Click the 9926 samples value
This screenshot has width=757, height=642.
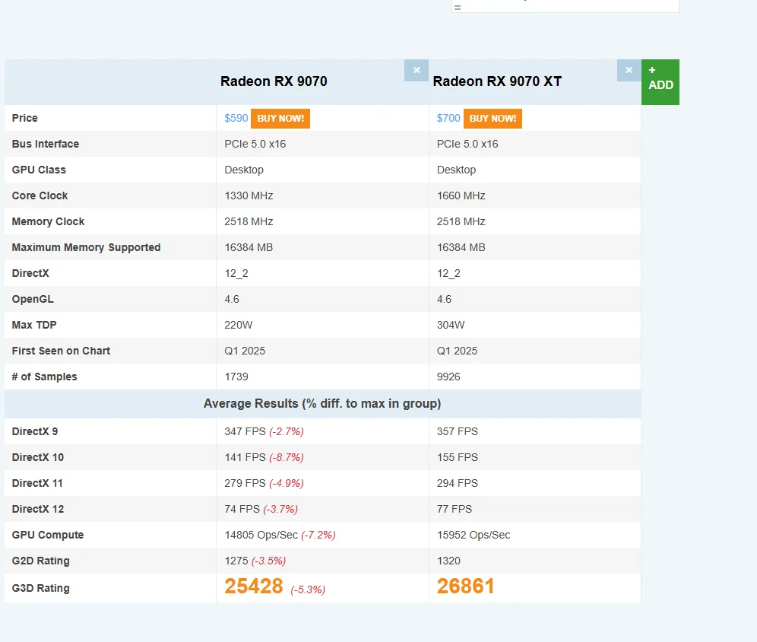pyautogui.click(x=448, y=377)
